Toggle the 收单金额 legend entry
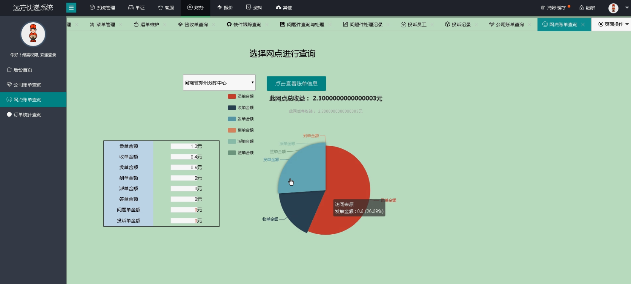The width and height of the screenshot is (631, 284). tap(241, 108)
